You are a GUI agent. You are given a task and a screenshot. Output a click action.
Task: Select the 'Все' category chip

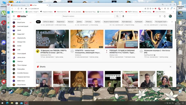coord(38,22)
